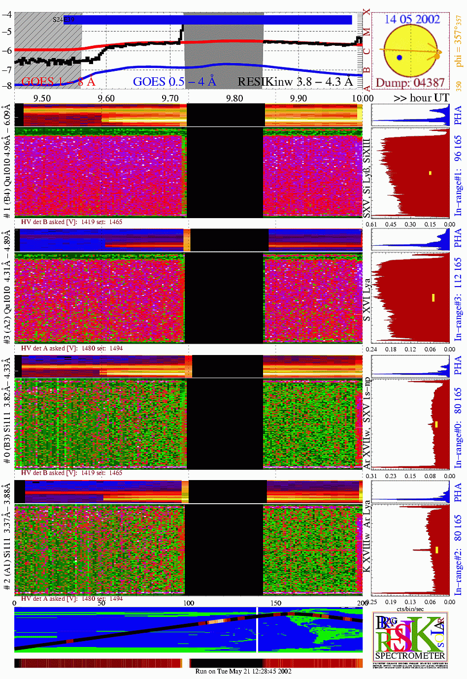Click the blue dot on the solar disk
Image resolution: width=467 pixels, height=679 pixels.
pyautogui.click(x=400, y=58)
